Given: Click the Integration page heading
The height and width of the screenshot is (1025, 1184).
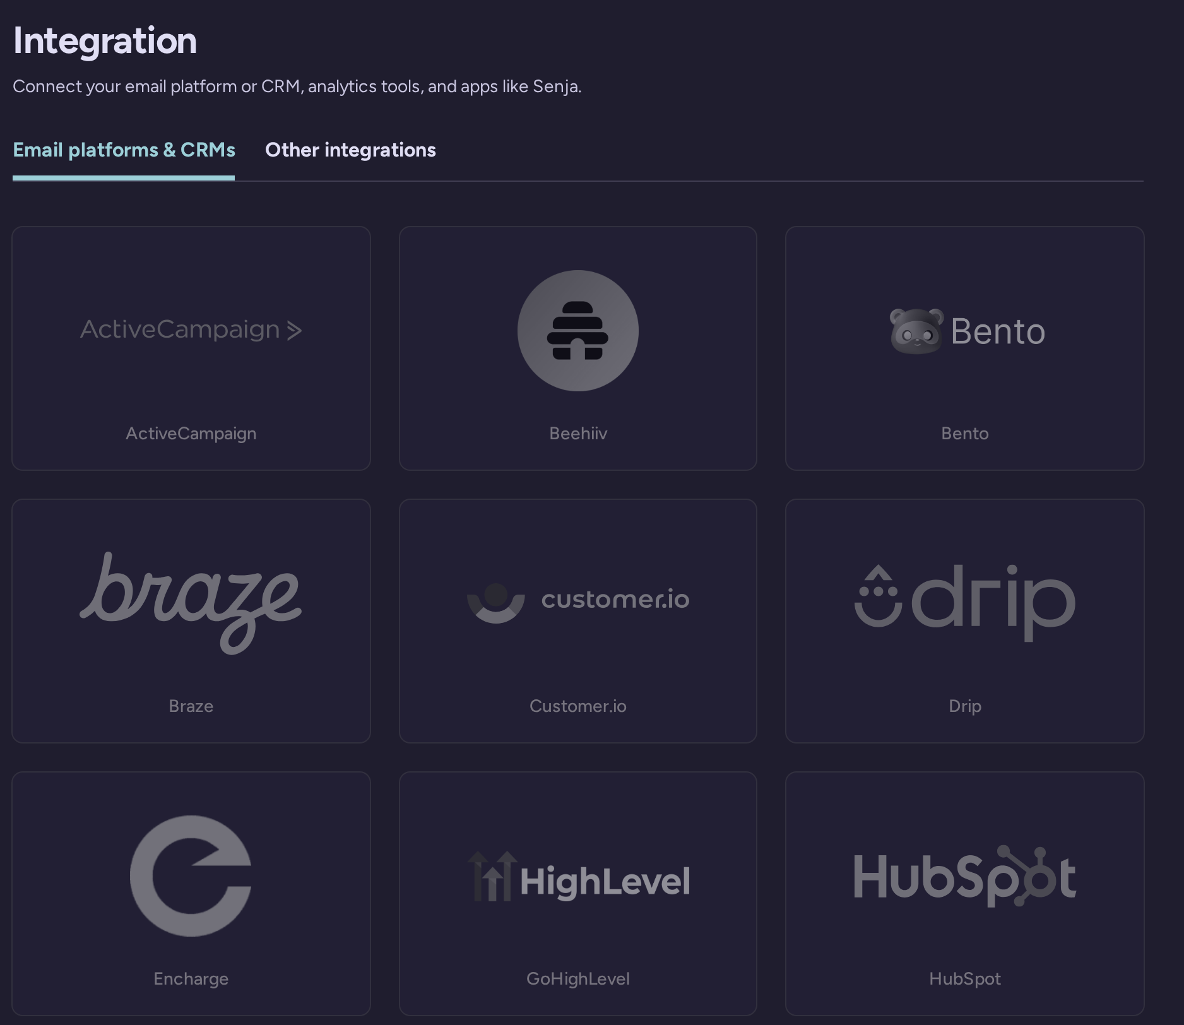Looking at the screenshot, I should coord(105,40).
